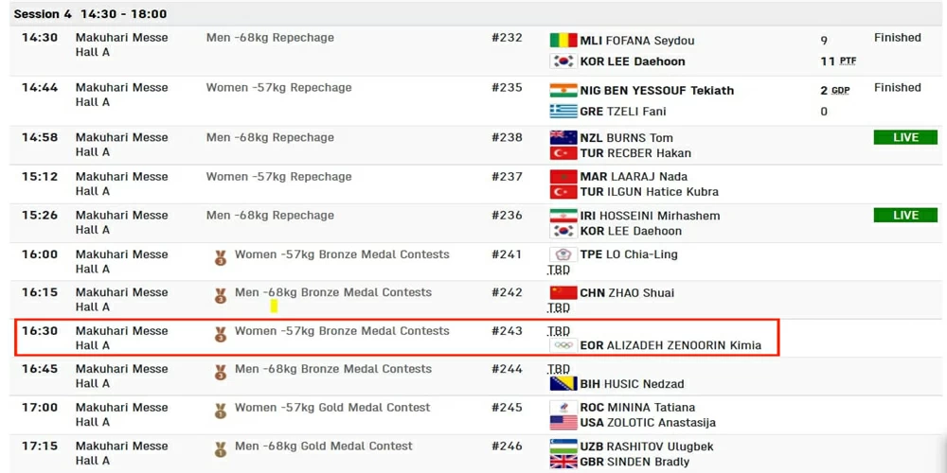The height and width of the screenshot is (473, 947).
Task: Click the yellow marker under match #242 title
Action: [274, 307]
